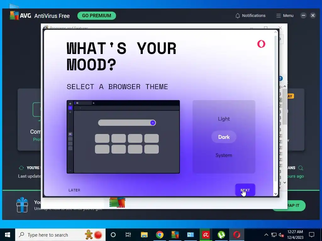
Task: Open the Windows Start menu
Action: (x=8, y=235)
